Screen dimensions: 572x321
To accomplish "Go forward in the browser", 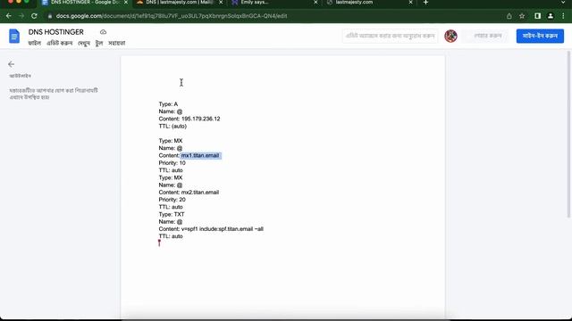I will [x=21, y=16].
